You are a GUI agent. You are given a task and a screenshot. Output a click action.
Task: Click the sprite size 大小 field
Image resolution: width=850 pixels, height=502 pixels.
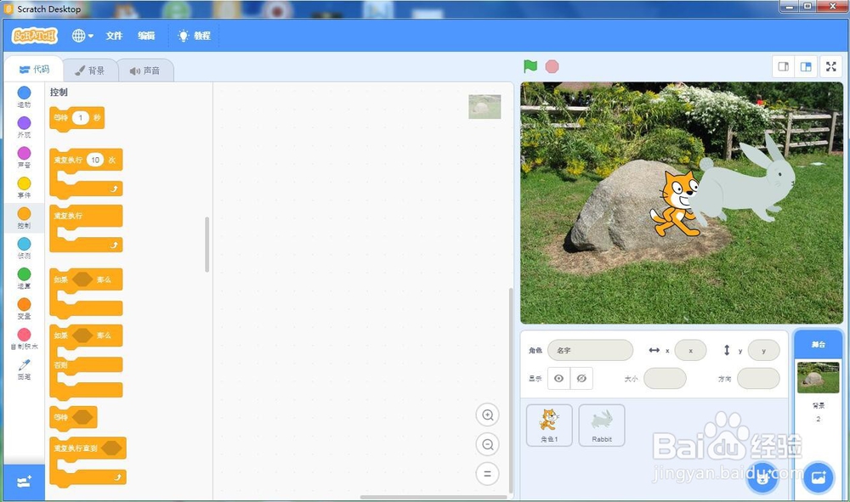click(665, 379)
